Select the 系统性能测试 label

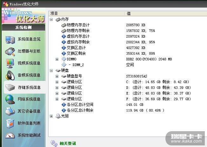29,135
